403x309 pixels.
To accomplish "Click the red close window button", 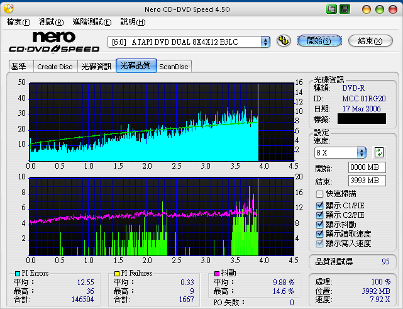I will (393, 9).
